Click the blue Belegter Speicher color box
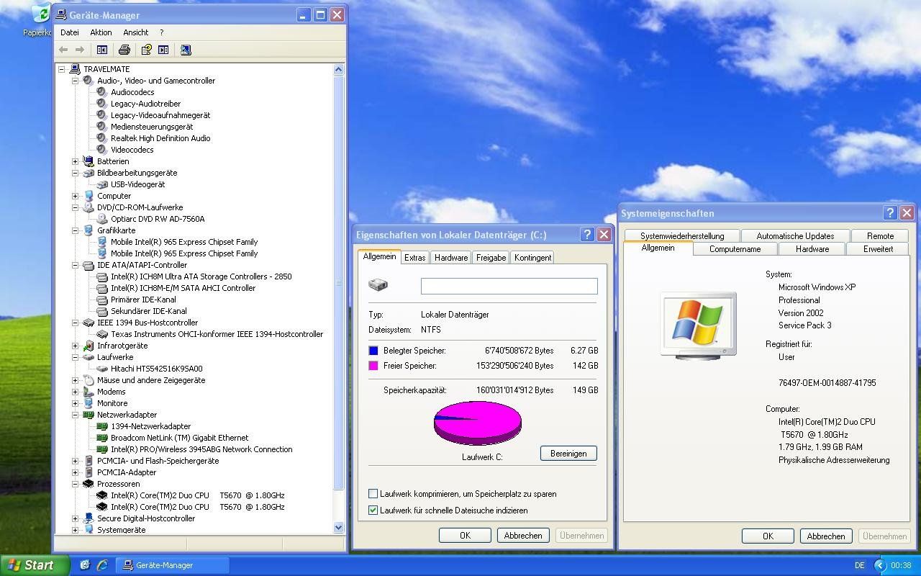This screenshot has width=921, height=576. [x=373, y=351]
